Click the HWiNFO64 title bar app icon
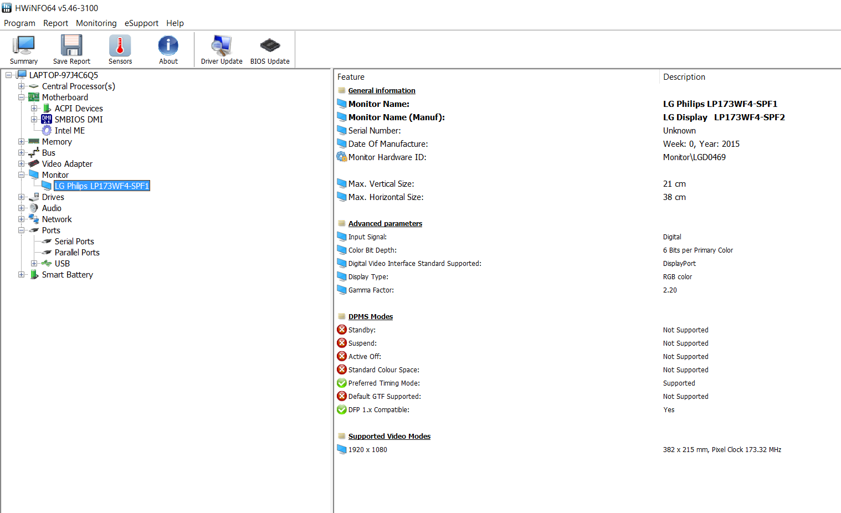This screenshot has width=841, height=513. (7, 8)
